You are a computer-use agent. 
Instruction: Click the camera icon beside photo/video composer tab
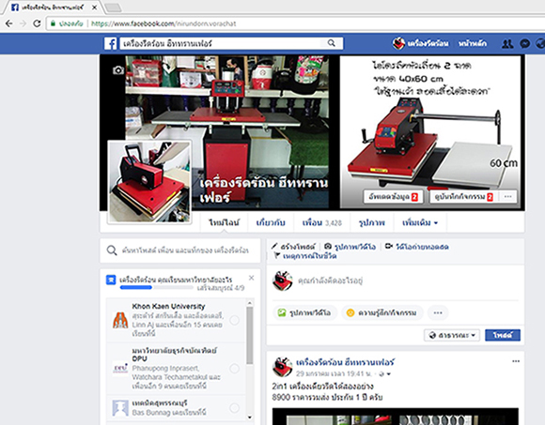[328, 247]
